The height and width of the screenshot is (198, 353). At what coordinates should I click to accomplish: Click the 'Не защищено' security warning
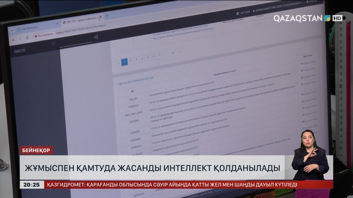pyautogui.click(x=44, y=35)
